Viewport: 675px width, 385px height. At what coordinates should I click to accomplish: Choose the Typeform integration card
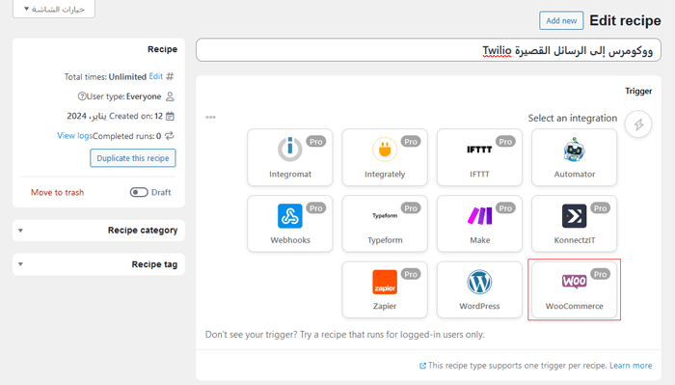coord(385,224)
